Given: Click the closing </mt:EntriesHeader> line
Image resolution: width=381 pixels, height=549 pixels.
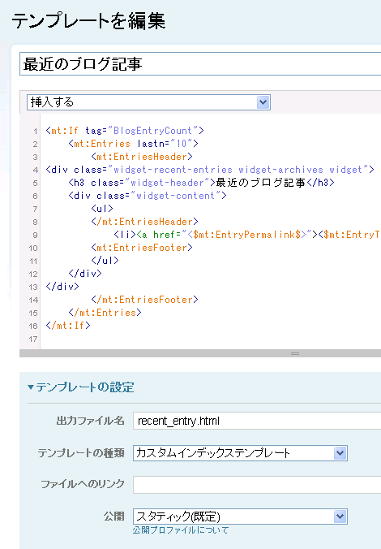Looking at the screenshot, I should [145, 222].
